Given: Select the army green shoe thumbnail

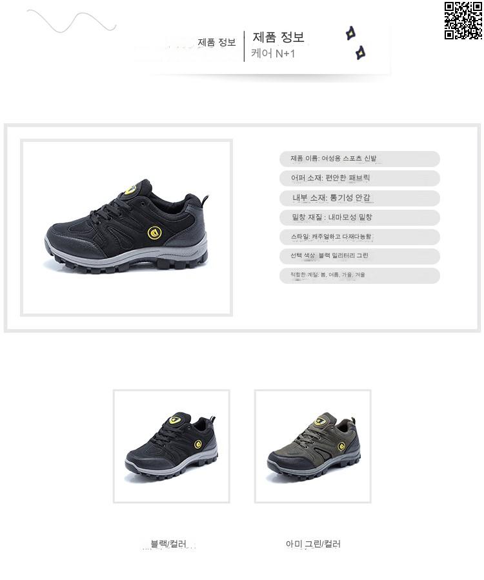Looking at the screenshot, I should (x=313, y=446).
